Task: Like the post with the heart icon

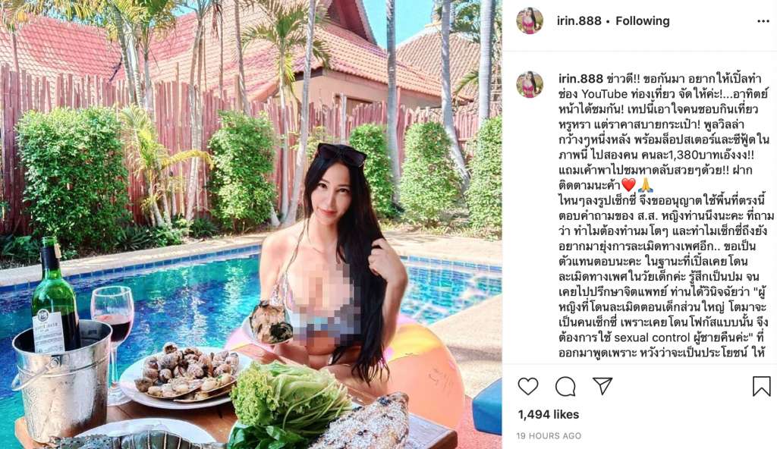Action: click(528, 386)
